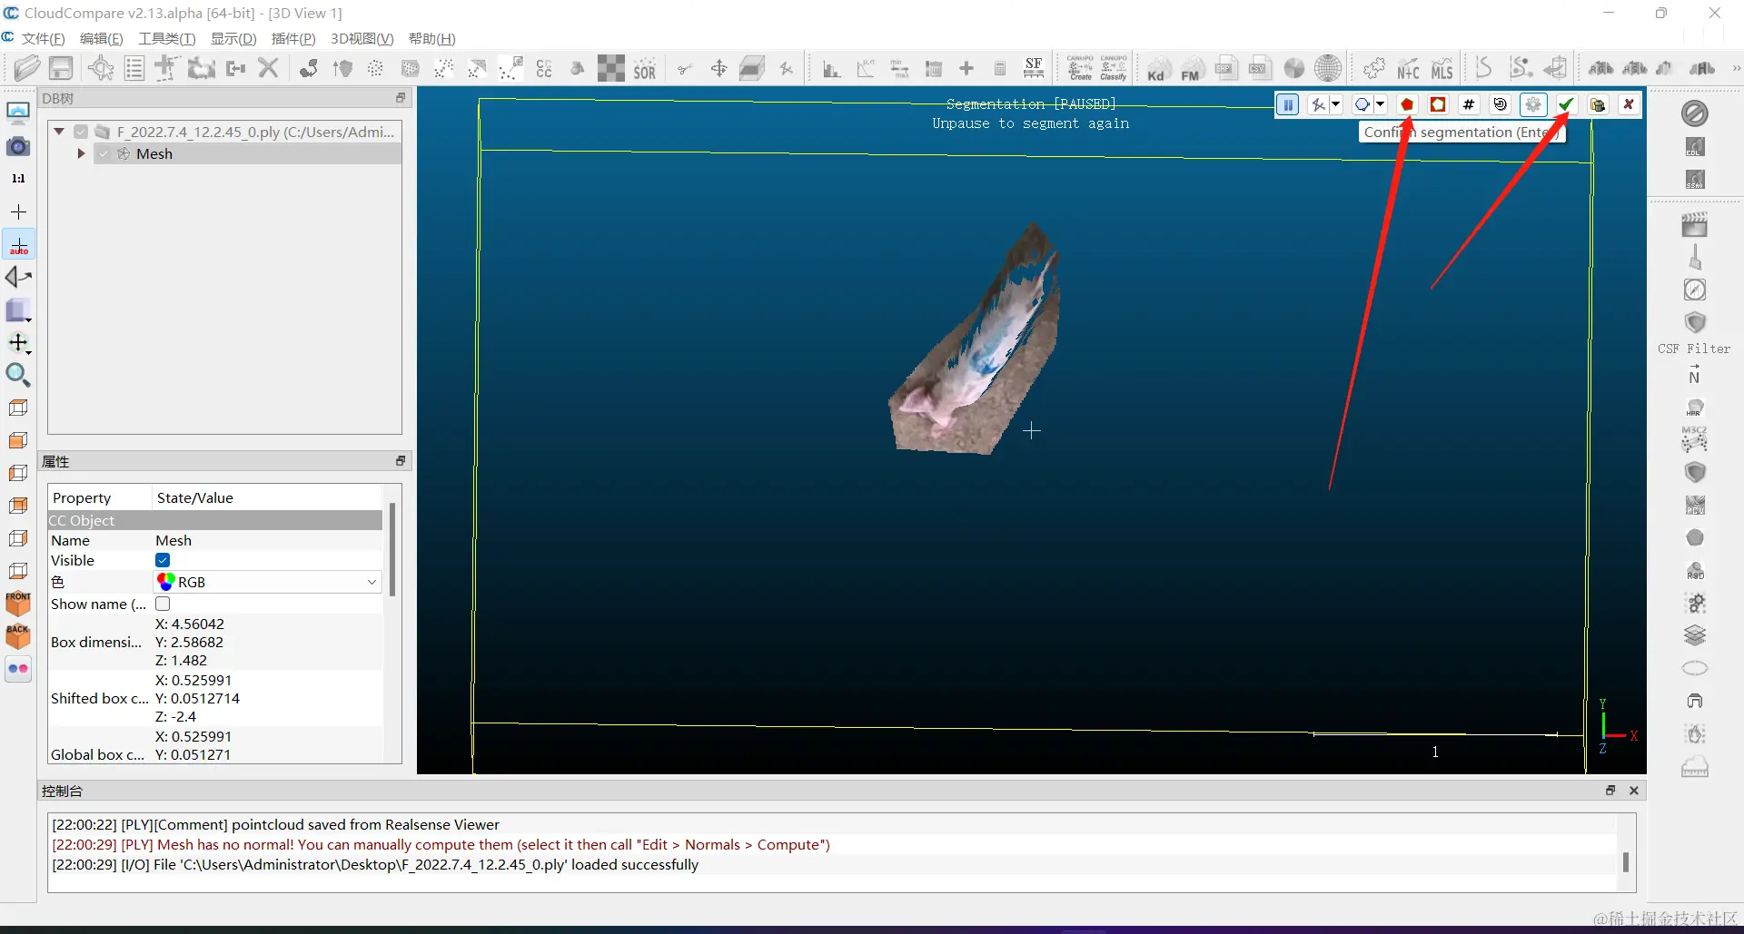Open the polygon selection type dropdown arrow

1380,104
